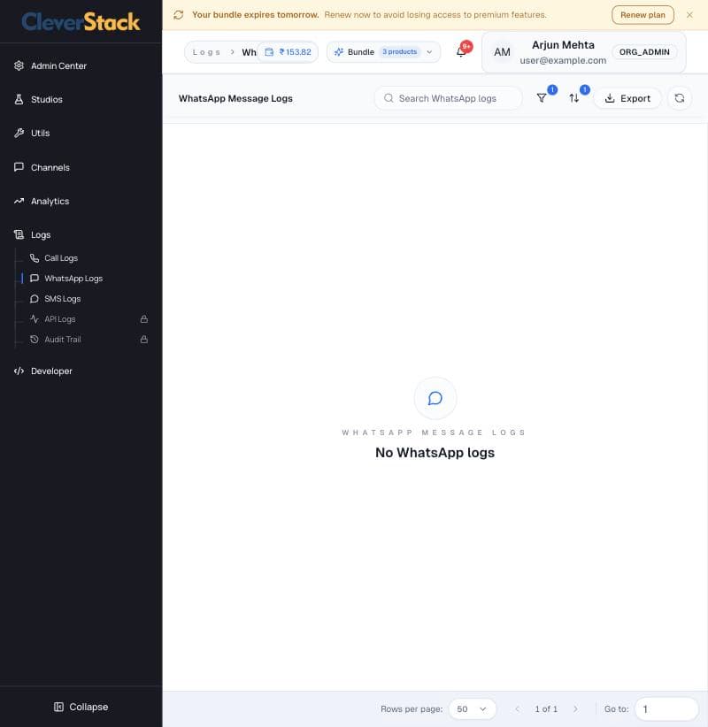
Task: Collapse the sidebar
Action: (x=81, y=707)
